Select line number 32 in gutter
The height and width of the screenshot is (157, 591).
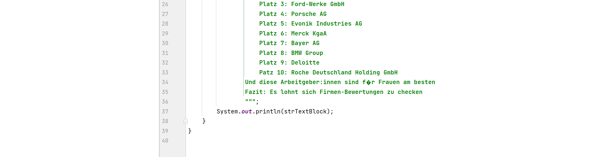tap(165, 63)
